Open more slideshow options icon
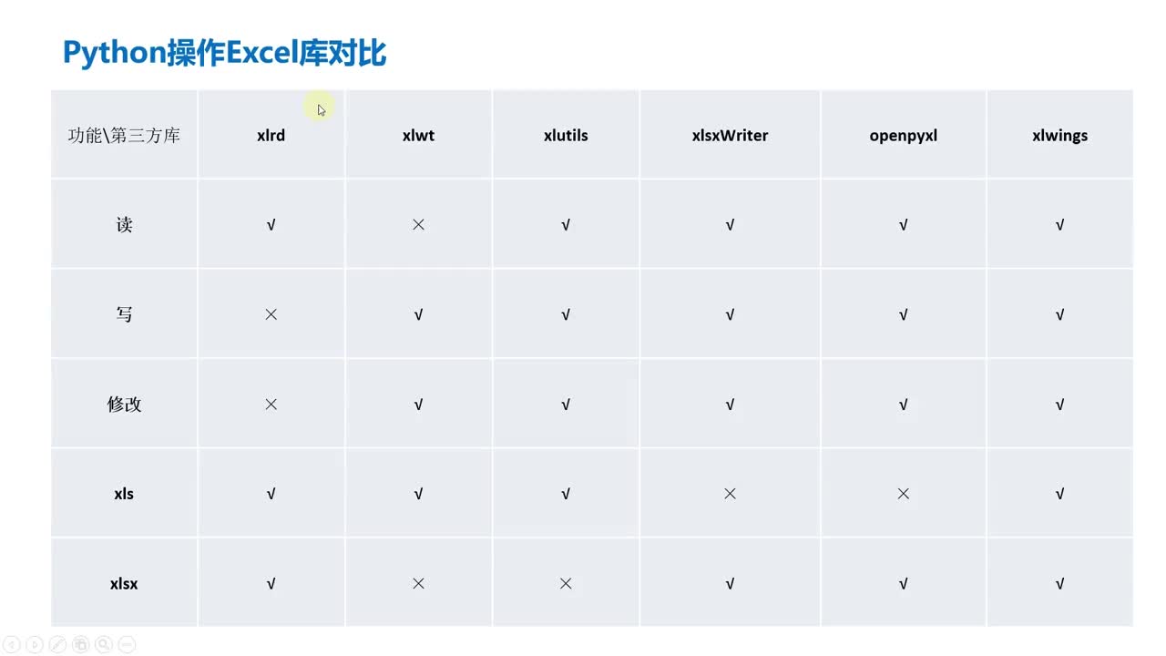The height and width of the screenshot is (656, 1166). pos(128,645)
